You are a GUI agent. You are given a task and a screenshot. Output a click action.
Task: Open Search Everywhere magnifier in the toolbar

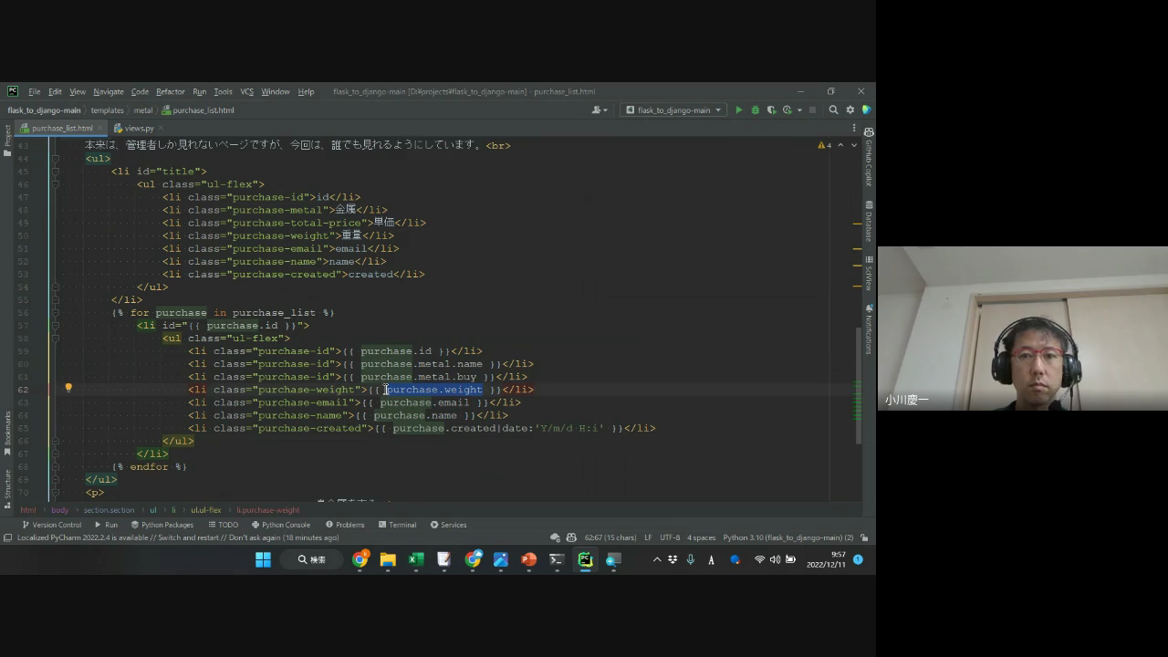click(x=833, y=110)
